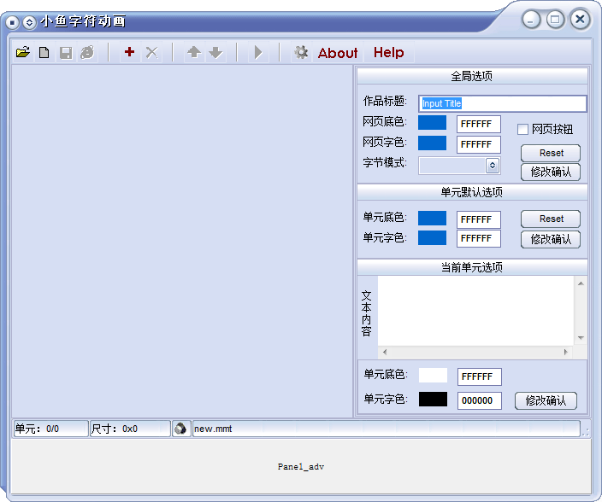The height and width of the screenshot is (502, 602).
Task: Click 修改确认 button in 单元默认选项 section
Action: [551, 239]
